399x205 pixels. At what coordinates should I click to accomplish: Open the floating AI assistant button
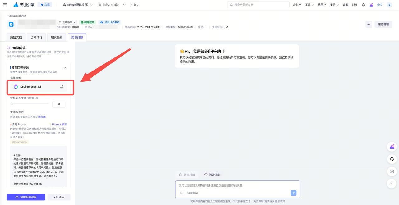(x=392, y=147)
